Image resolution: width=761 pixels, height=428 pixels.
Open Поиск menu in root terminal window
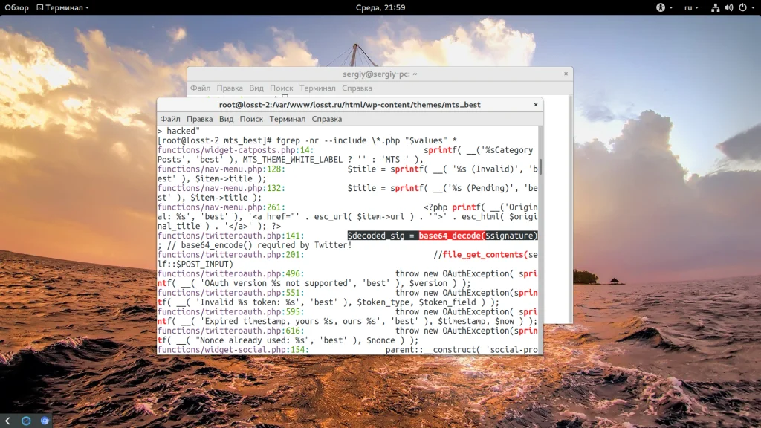coord(251,119)
